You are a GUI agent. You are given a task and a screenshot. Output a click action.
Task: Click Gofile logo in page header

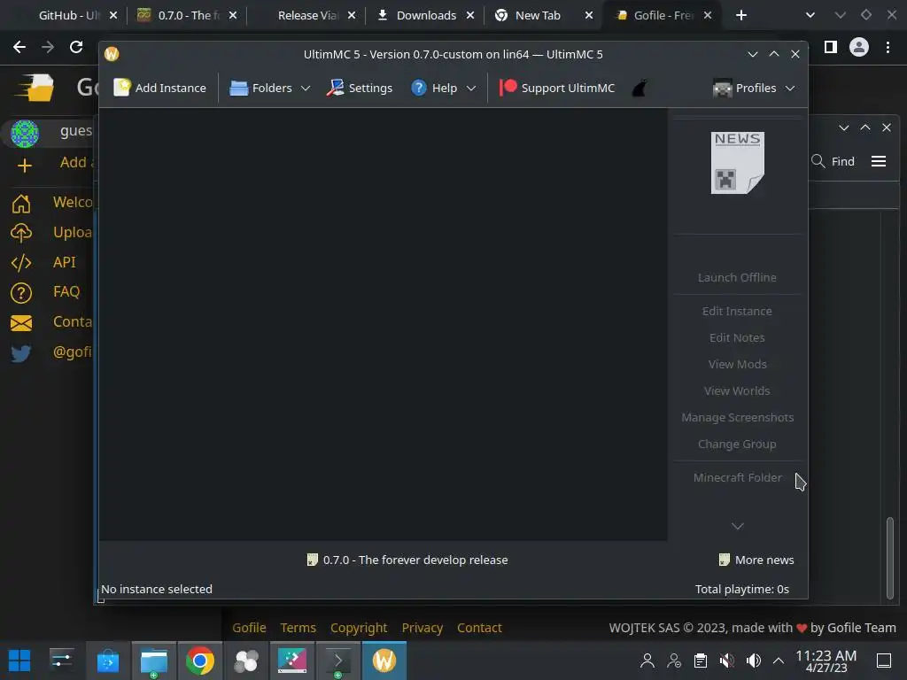click(x=35, y=88)
